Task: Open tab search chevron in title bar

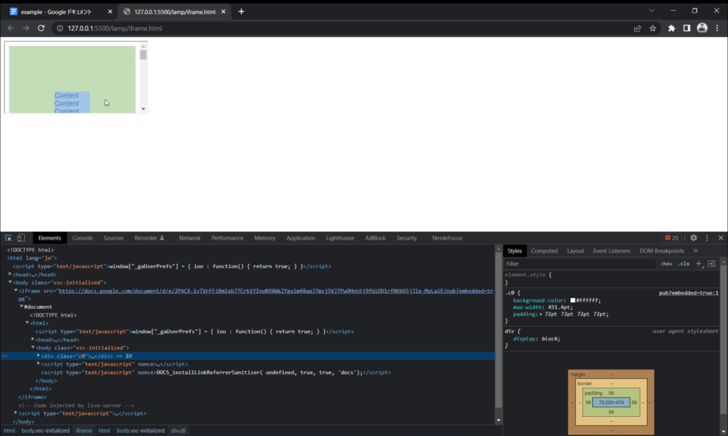Action: click(x=651, y=11)
